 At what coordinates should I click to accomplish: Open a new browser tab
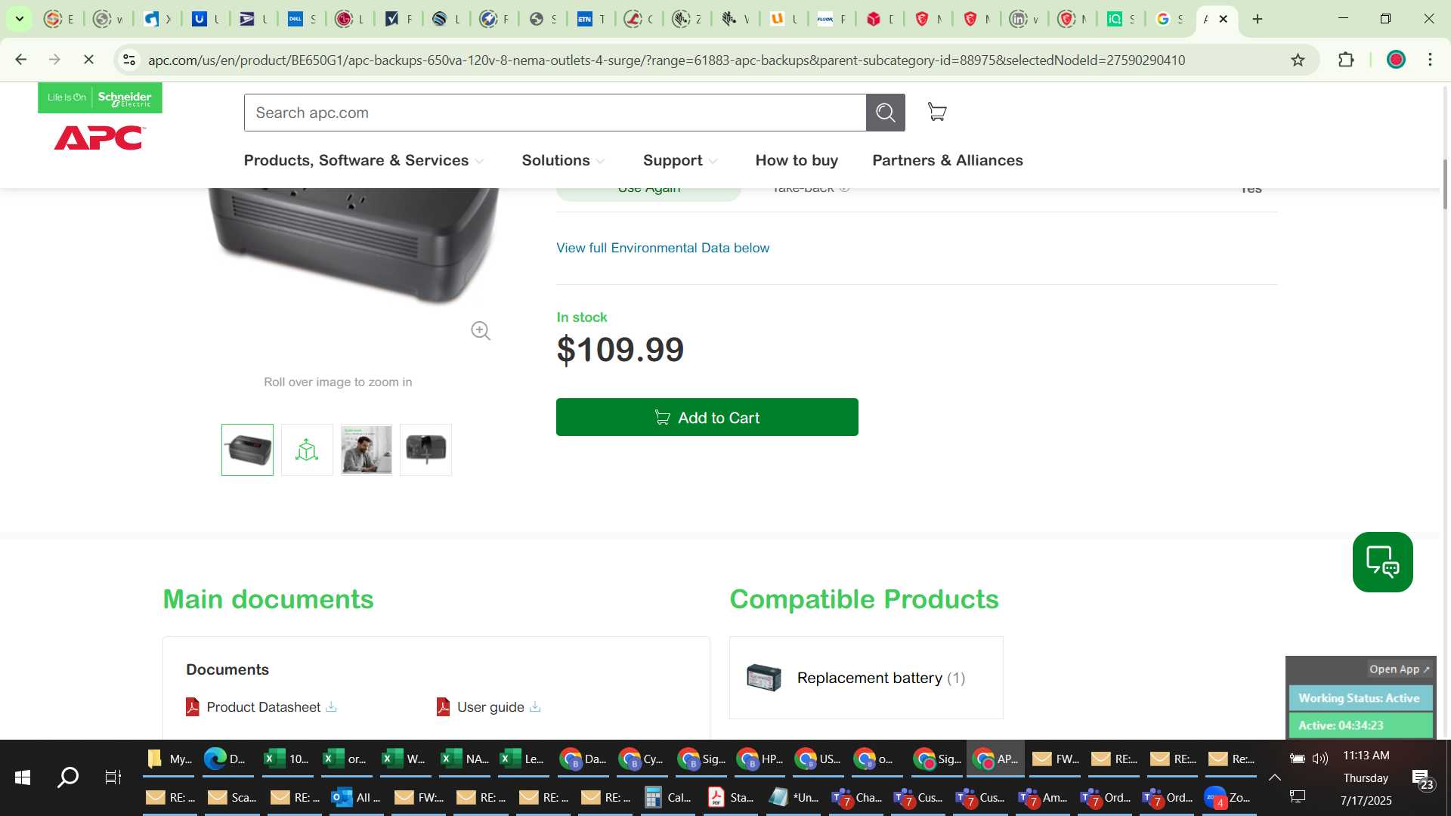[1258, 19]
